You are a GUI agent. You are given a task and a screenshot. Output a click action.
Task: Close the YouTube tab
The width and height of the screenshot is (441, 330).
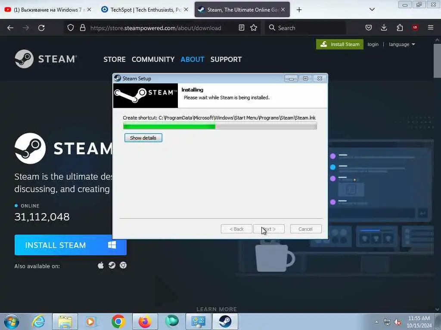point(89,9)
